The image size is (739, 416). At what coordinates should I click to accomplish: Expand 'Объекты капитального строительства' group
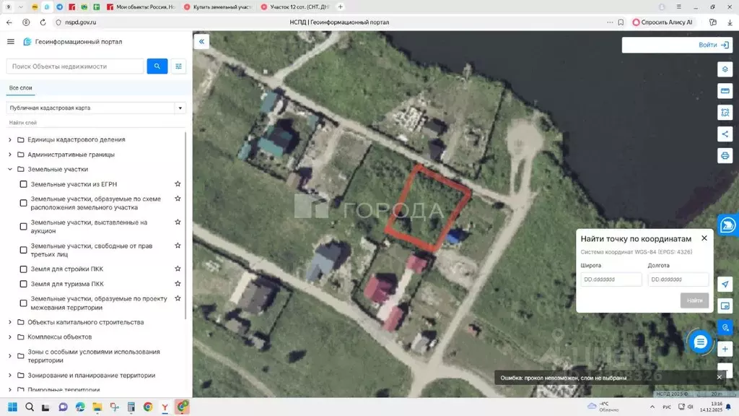(10, 322)
